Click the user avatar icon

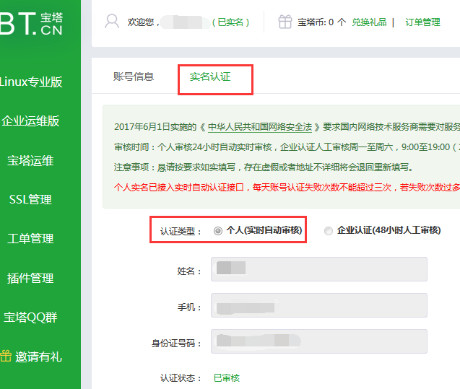(x=112, y=22)
